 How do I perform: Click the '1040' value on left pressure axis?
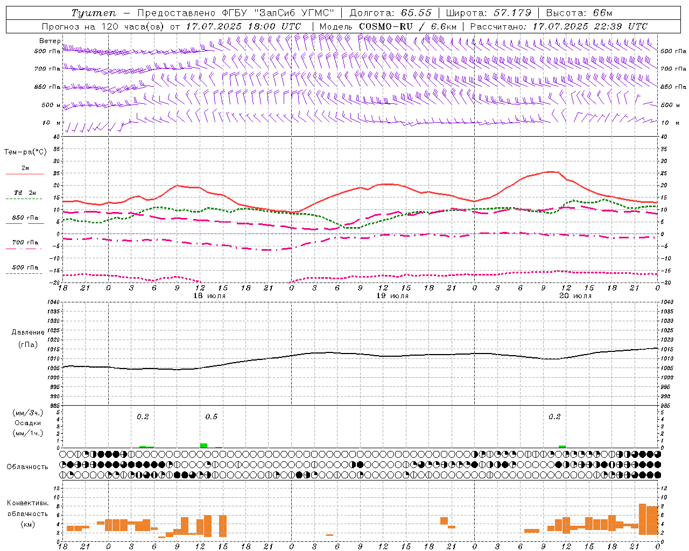click(54, 302)
